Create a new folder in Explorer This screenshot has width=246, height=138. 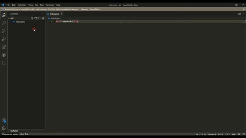click(x=36, y=18)
